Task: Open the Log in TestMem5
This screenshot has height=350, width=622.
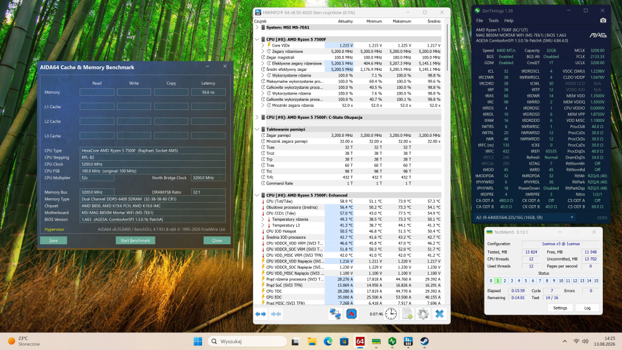Action: [588, 308]
